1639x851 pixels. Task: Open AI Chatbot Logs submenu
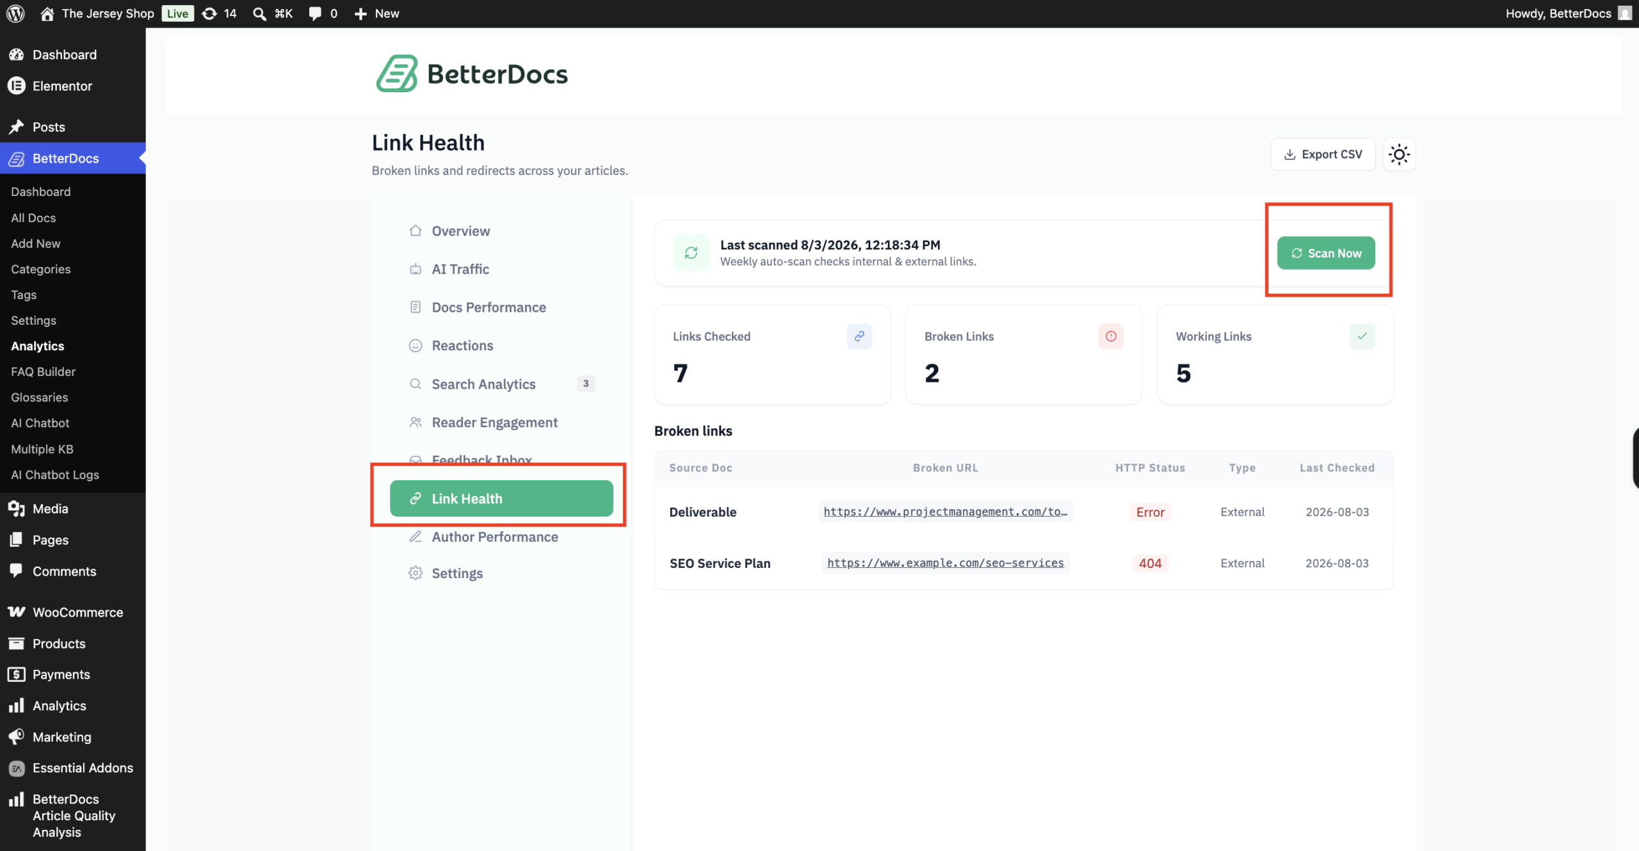pos(55,474)
